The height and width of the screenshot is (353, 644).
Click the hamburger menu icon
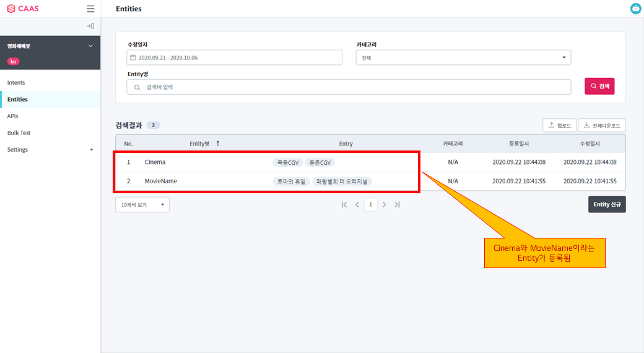click(x=90, y=9)
